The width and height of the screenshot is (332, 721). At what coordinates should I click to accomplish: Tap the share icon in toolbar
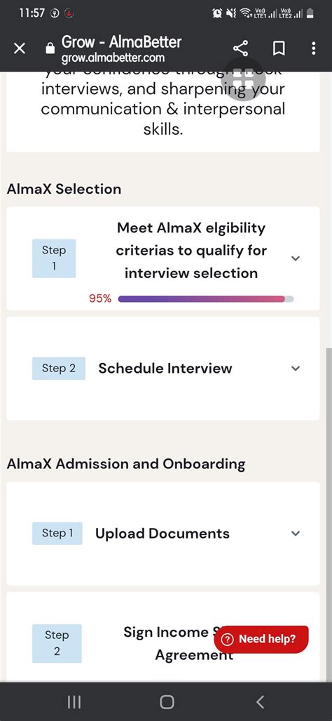pos(240,48)
